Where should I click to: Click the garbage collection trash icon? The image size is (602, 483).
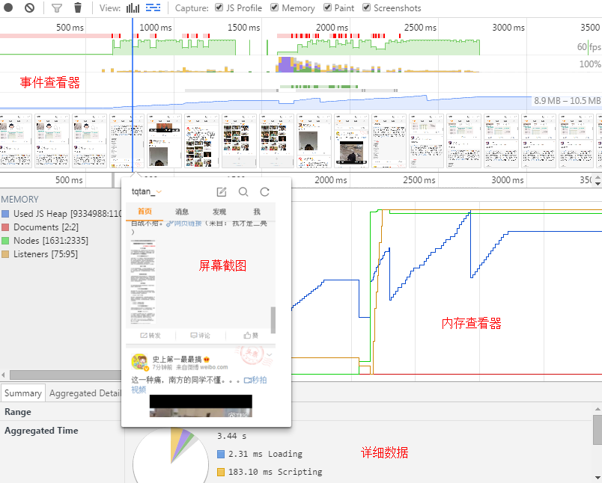[78, 7]
